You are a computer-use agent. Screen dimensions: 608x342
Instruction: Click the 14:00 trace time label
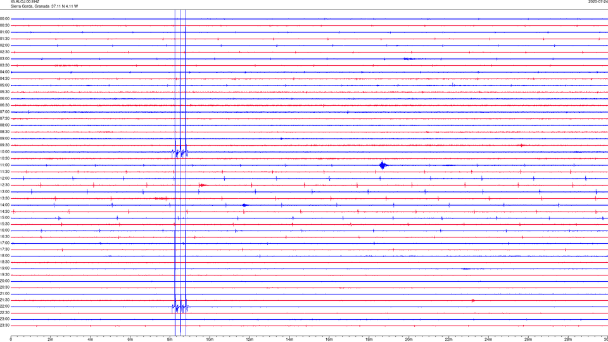pos(5,205)
